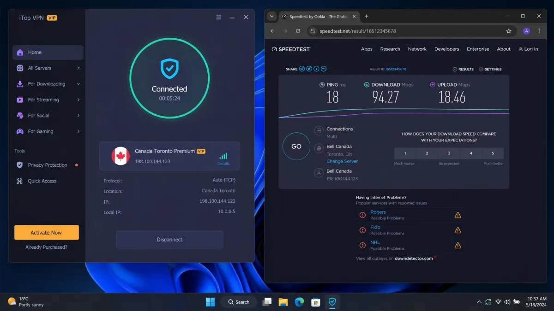Open a new browser tab
This screenshot has height=311, width=554.
click(x=367, y=16)
